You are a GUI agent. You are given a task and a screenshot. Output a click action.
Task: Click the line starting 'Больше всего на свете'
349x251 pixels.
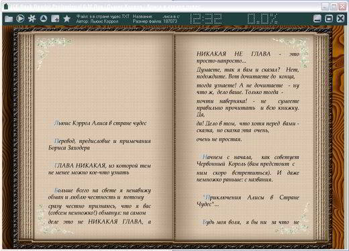(x=103, y=191)
